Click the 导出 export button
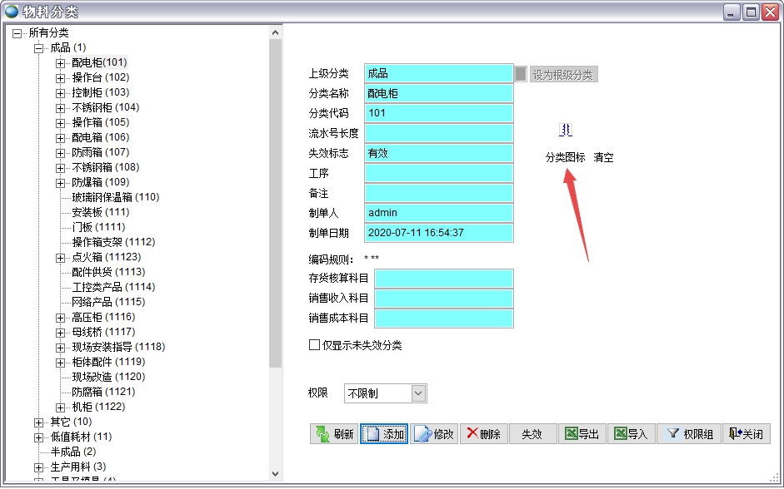This screenshot has height=489, width=784. point(582,434)
